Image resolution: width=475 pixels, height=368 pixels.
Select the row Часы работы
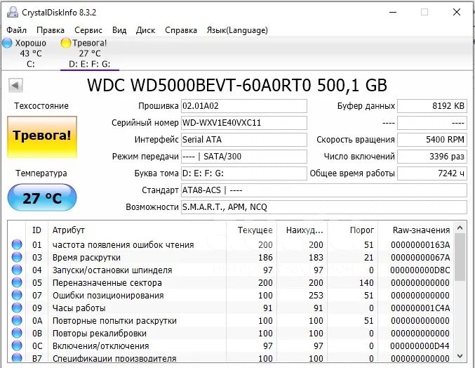(x=231, y=308)
